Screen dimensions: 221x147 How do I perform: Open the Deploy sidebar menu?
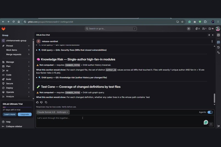pyautogui.click(x=16, y=88)
